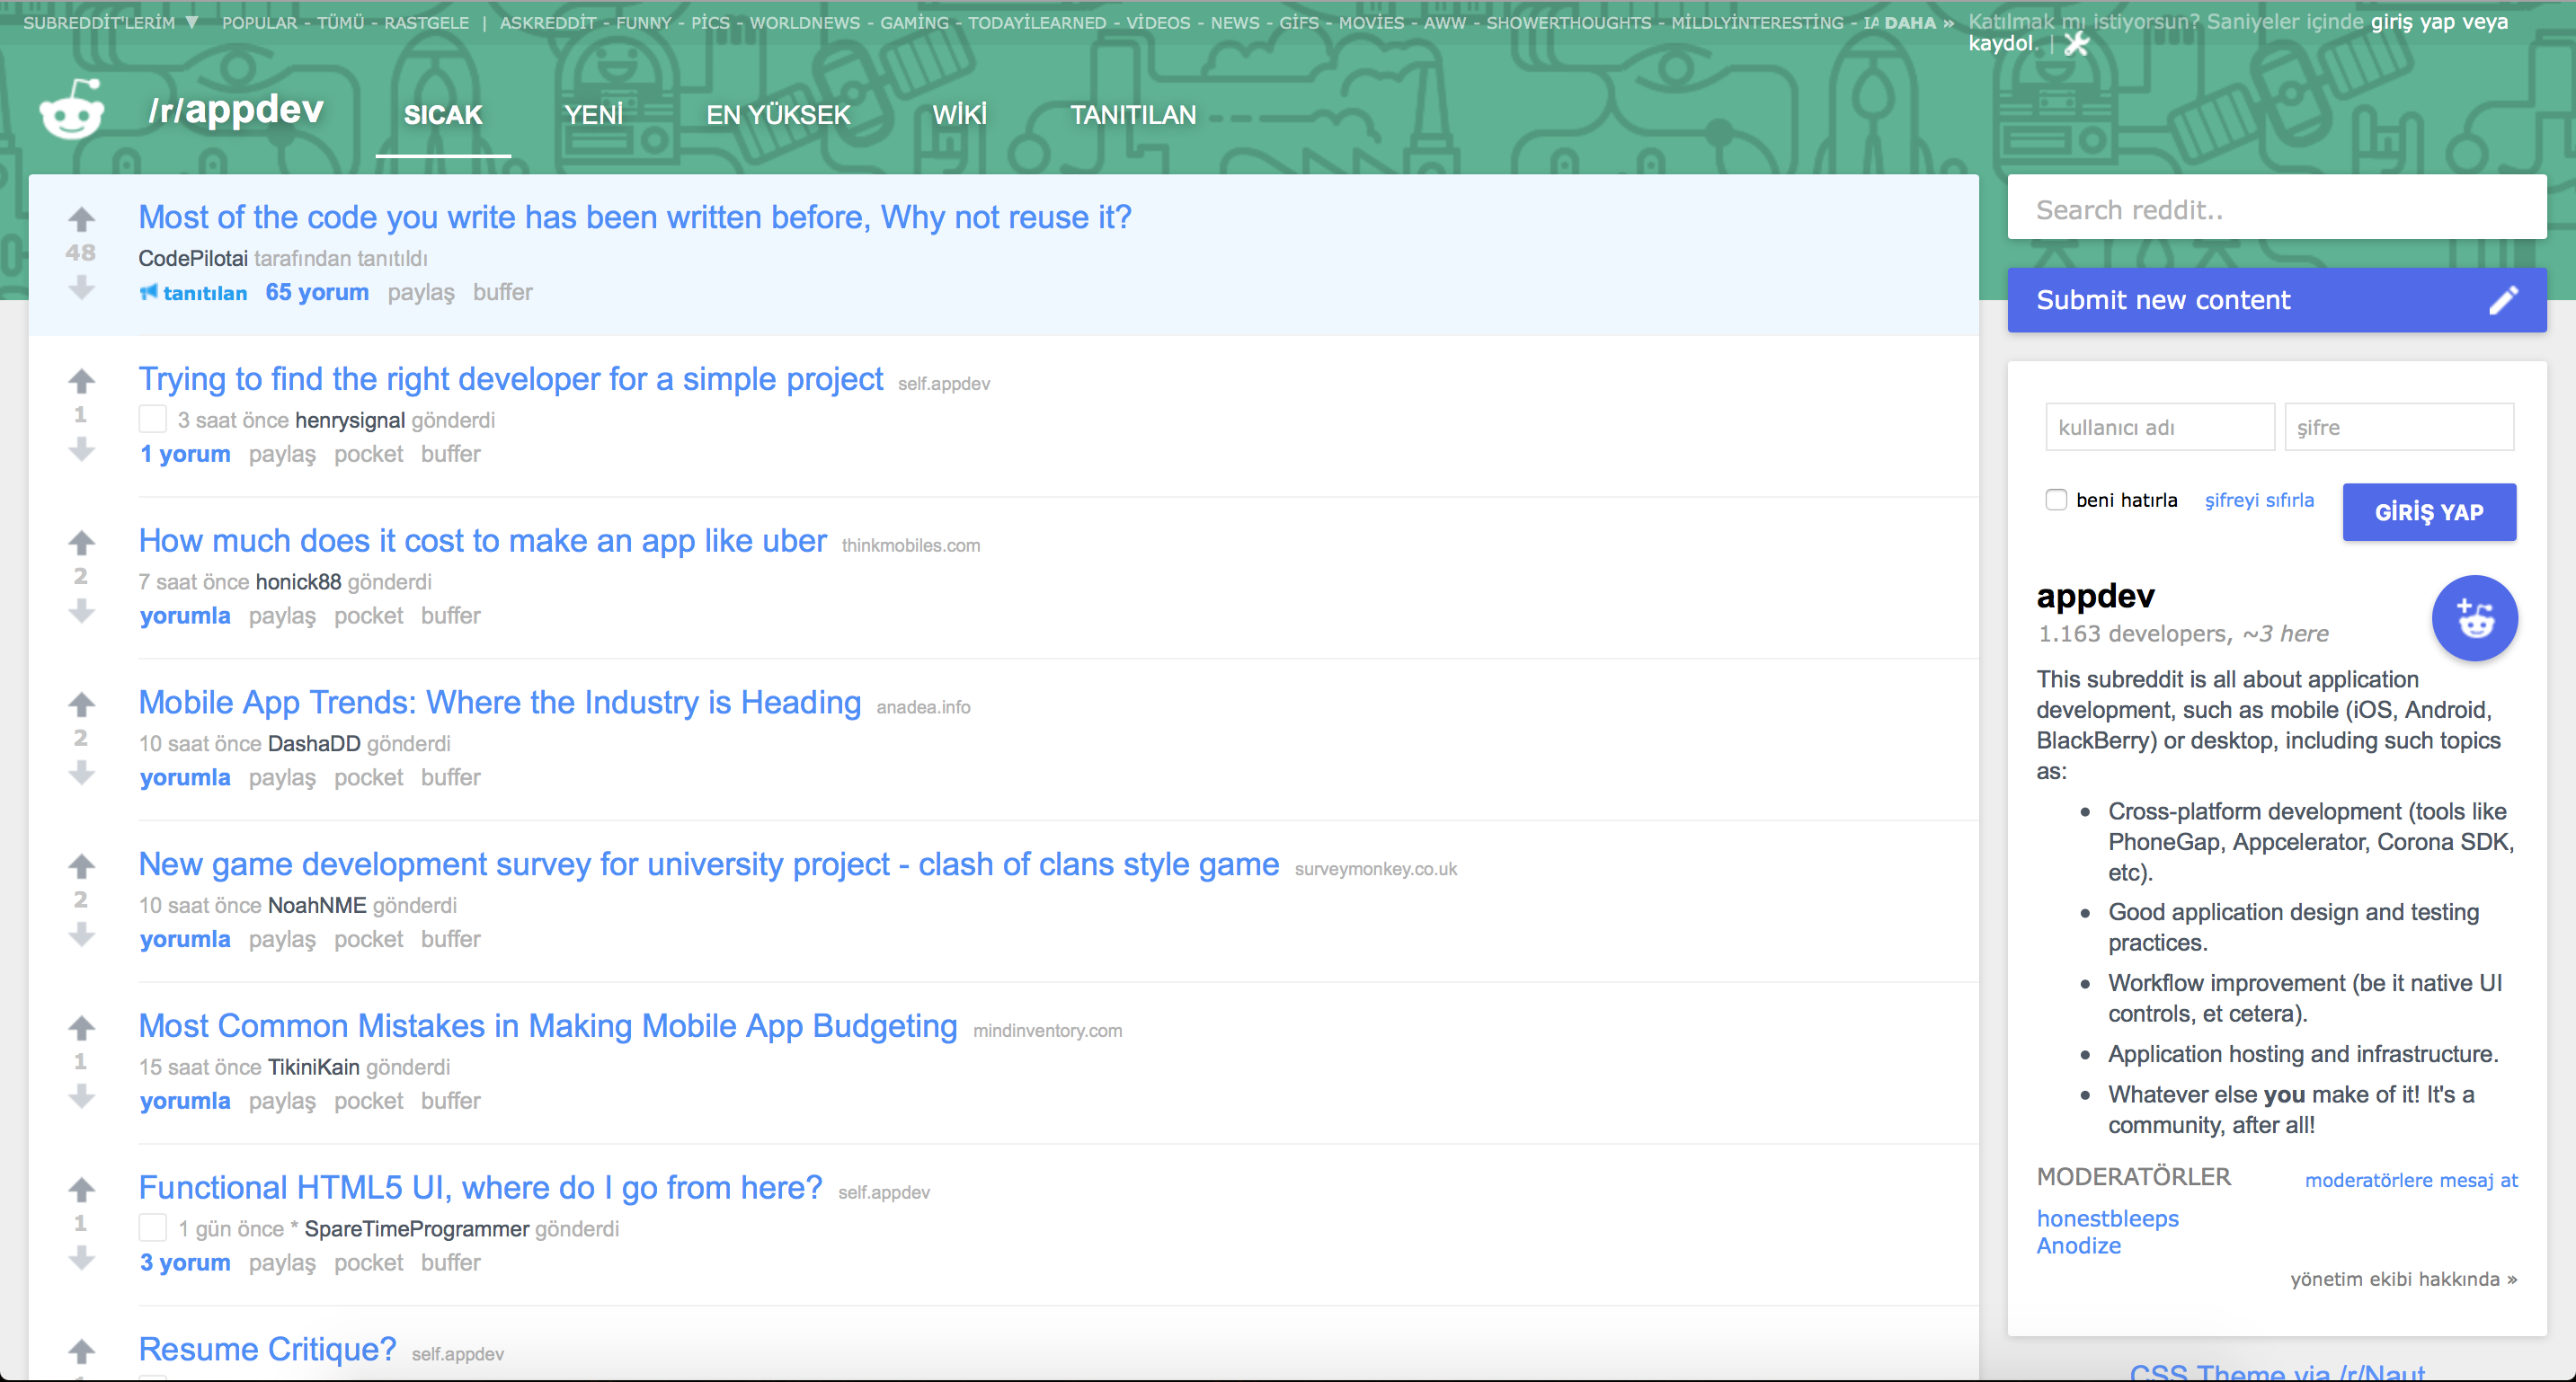Expand more subreddits with DAHA »

click(1918, 22)
